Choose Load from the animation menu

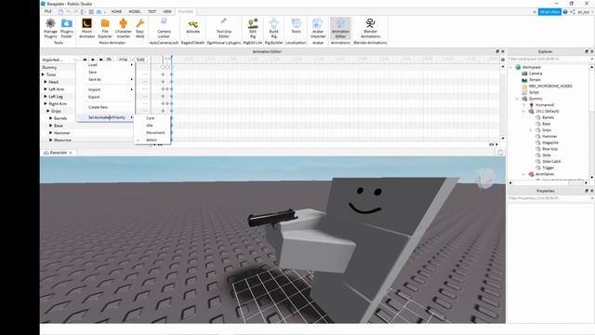[x=106, y=65]
